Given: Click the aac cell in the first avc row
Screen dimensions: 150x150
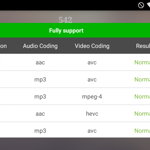Looking at the screenshot, I should point(40,62).
